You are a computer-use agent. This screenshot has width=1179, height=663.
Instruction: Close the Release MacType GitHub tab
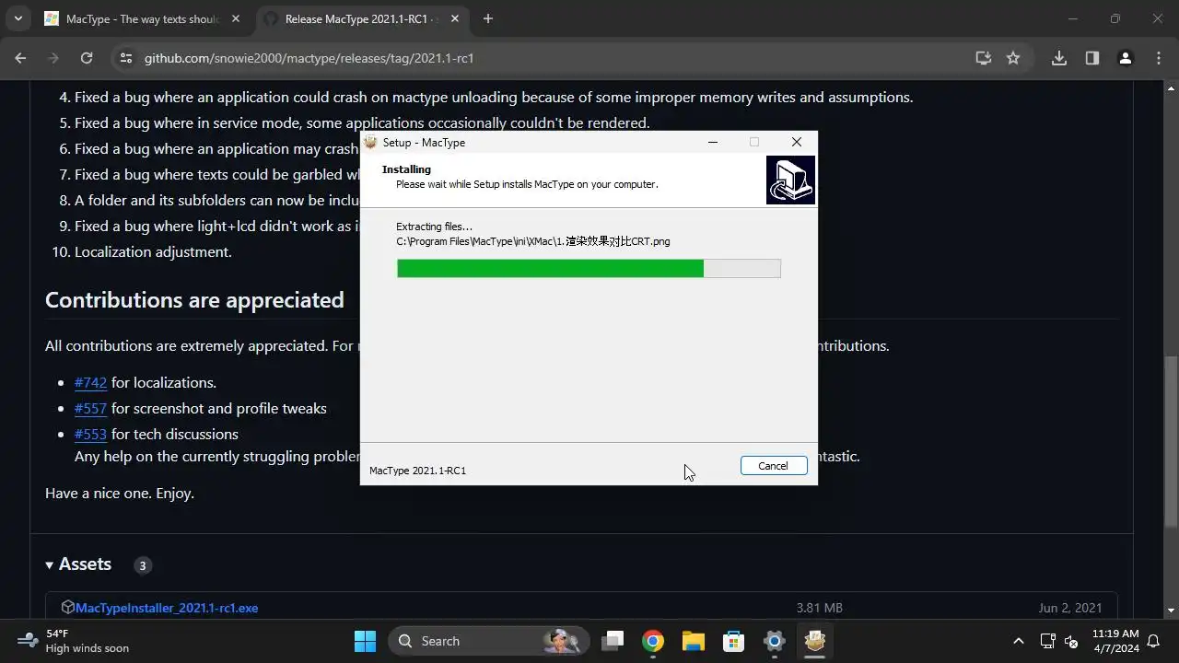pos(454,18)
